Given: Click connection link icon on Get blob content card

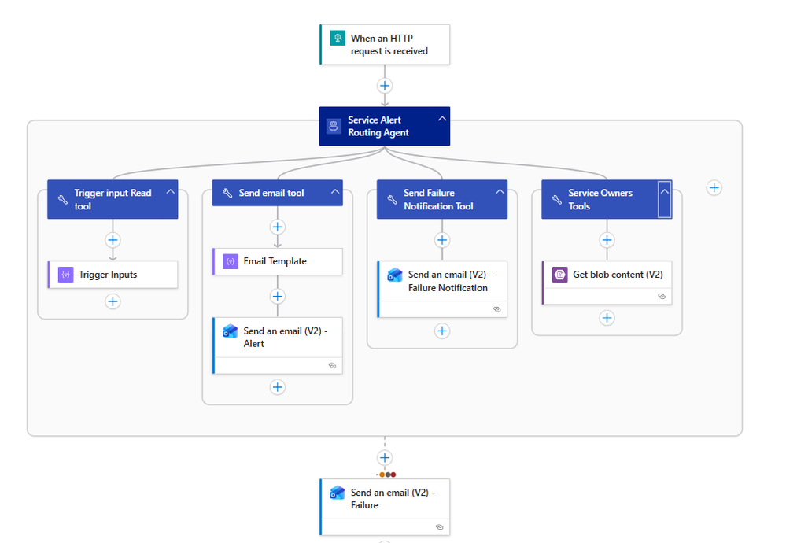Looking at the screenshot, I should tap(662, 297).
